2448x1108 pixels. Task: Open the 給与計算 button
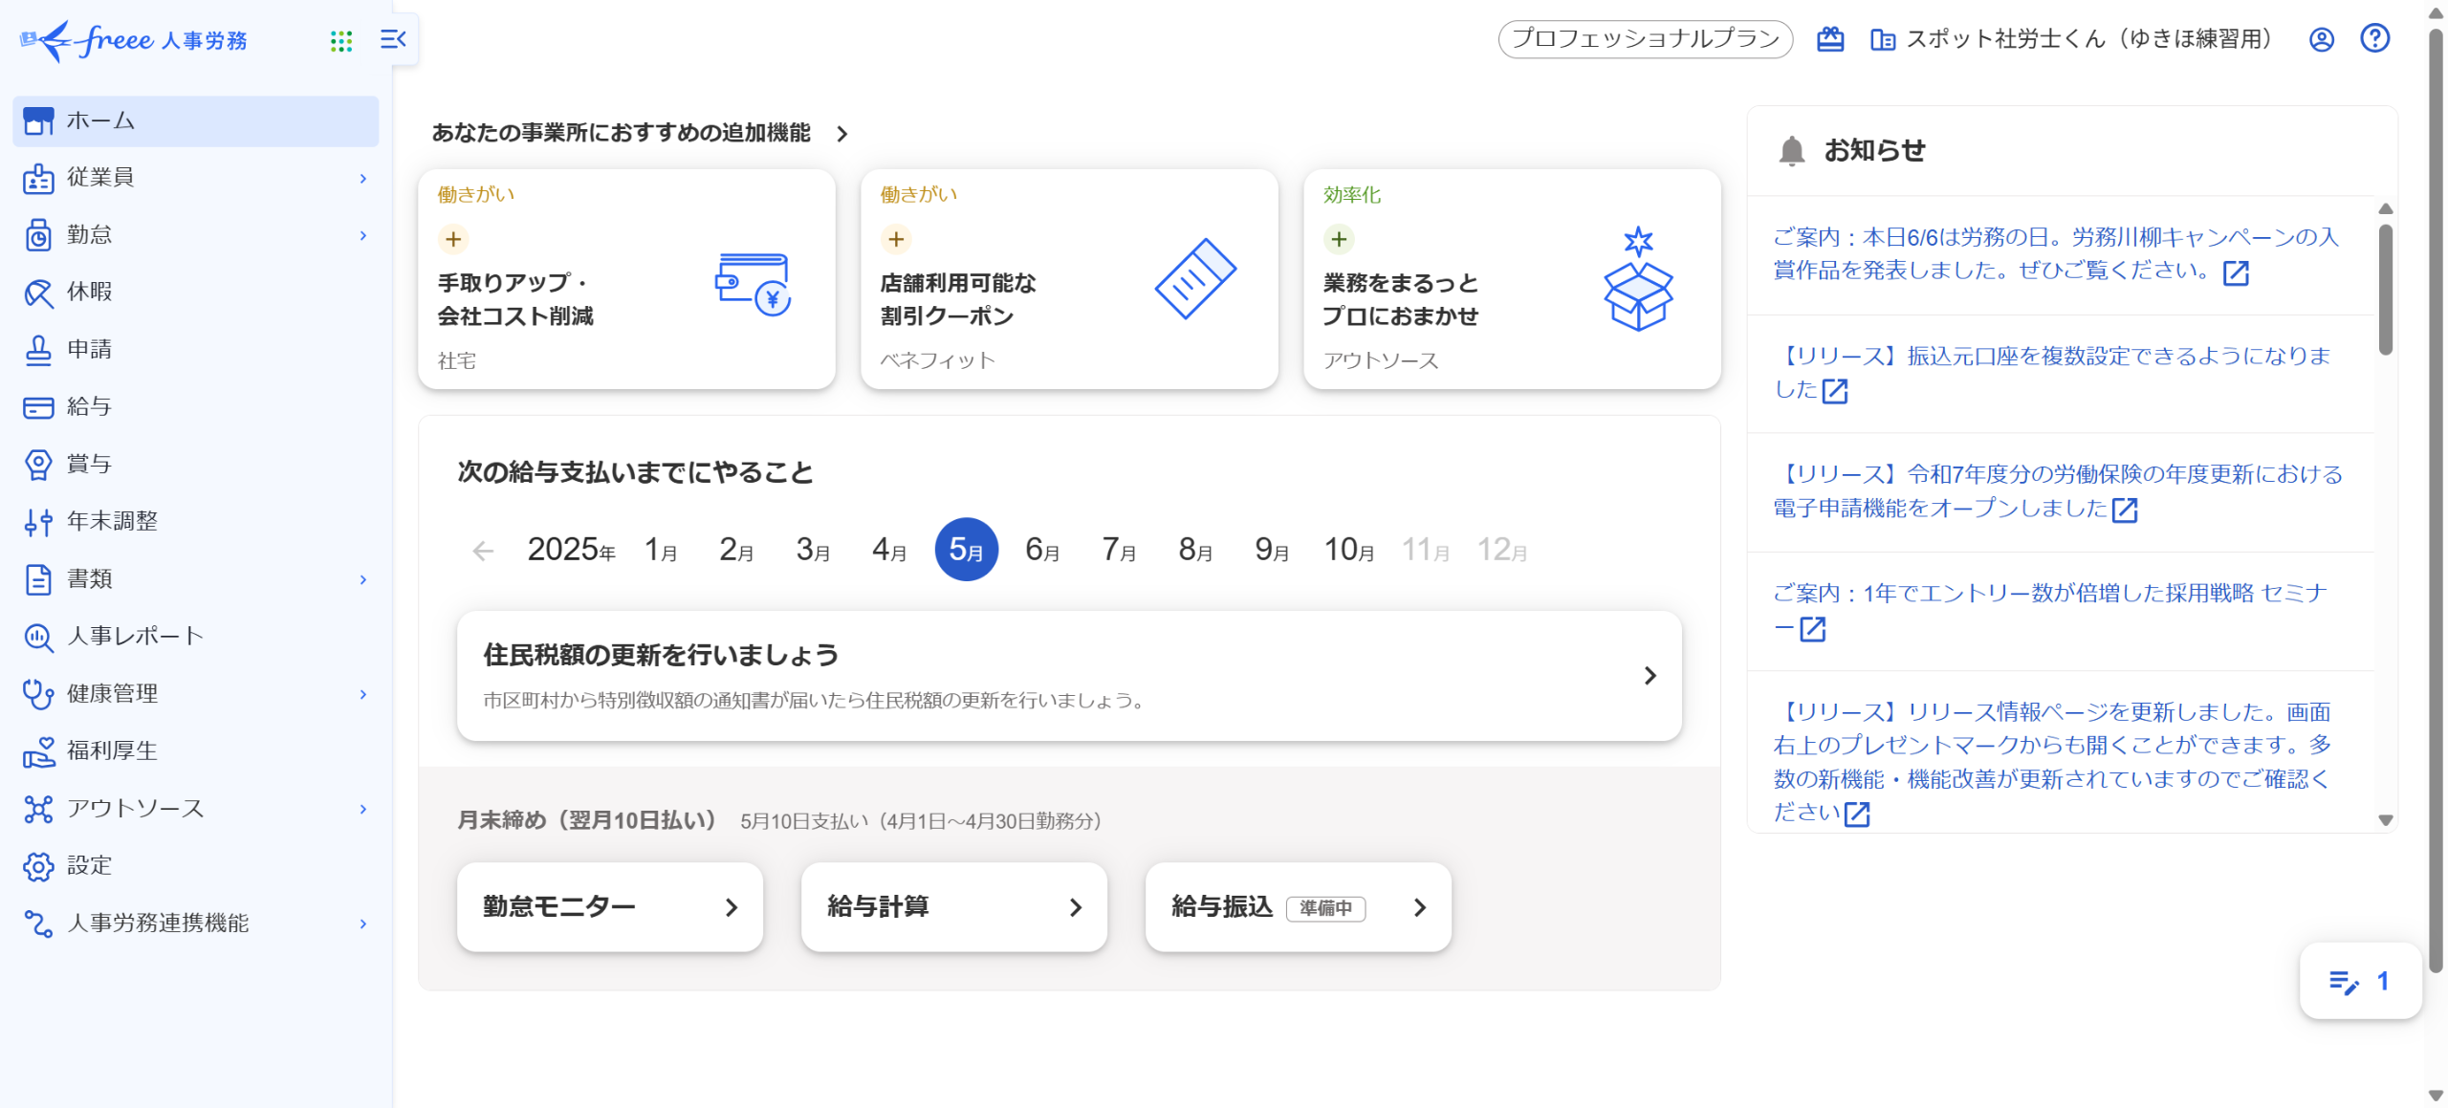click(x=953, y=907)
